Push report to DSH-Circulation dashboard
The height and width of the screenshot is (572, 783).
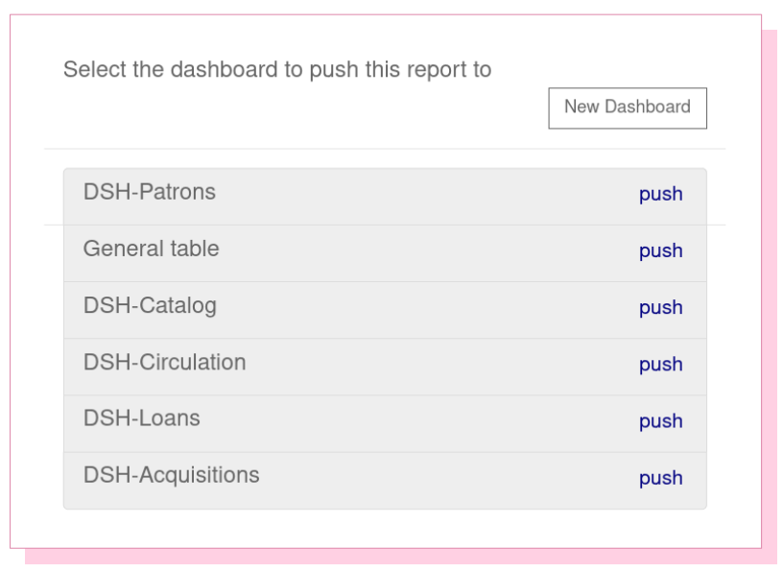[660, 365]
